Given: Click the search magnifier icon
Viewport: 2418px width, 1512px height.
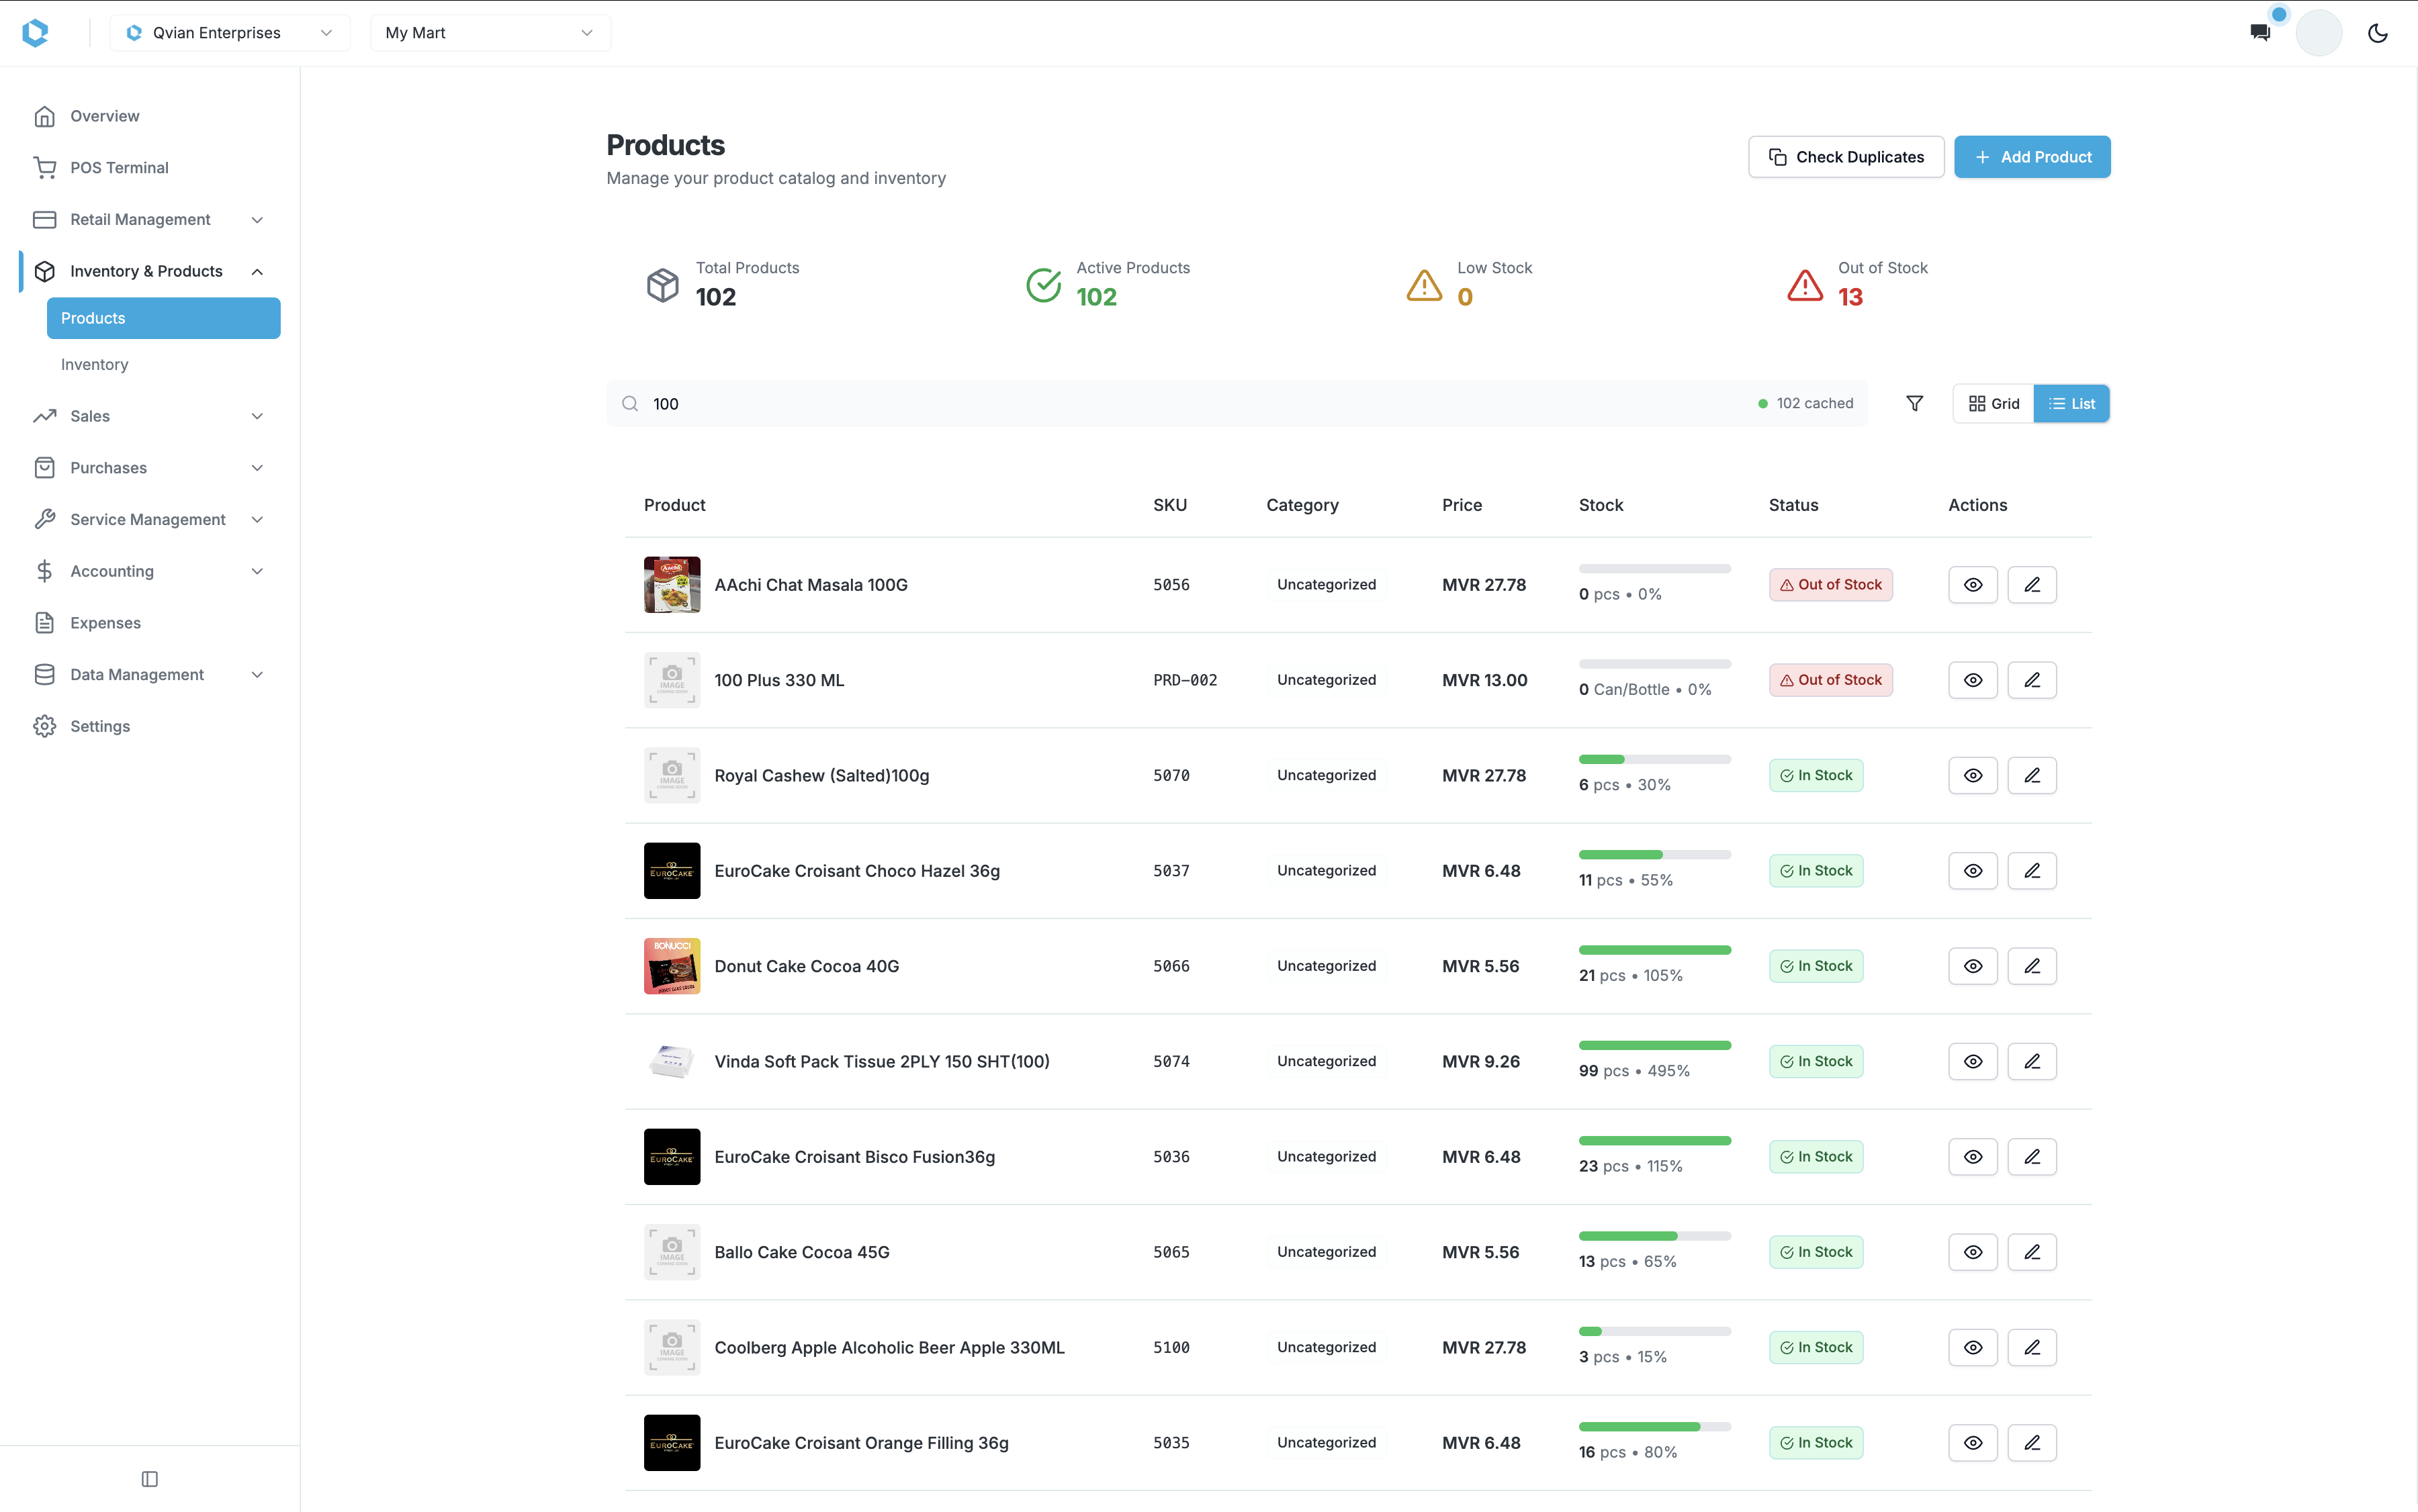Looking at the screenshot, I should [x=629, y=403].
